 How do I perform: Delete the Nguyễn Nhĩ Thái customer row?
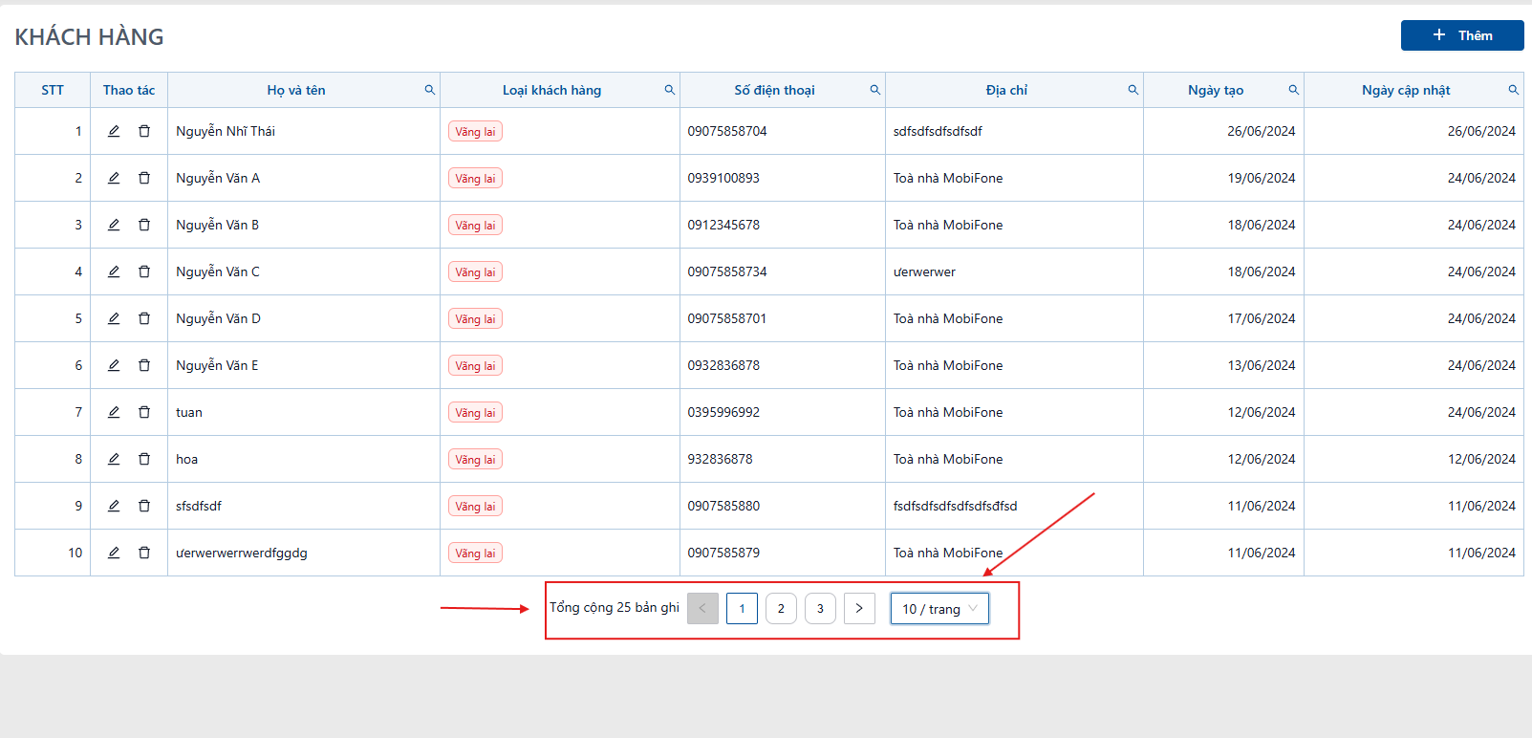coord(144,131)
